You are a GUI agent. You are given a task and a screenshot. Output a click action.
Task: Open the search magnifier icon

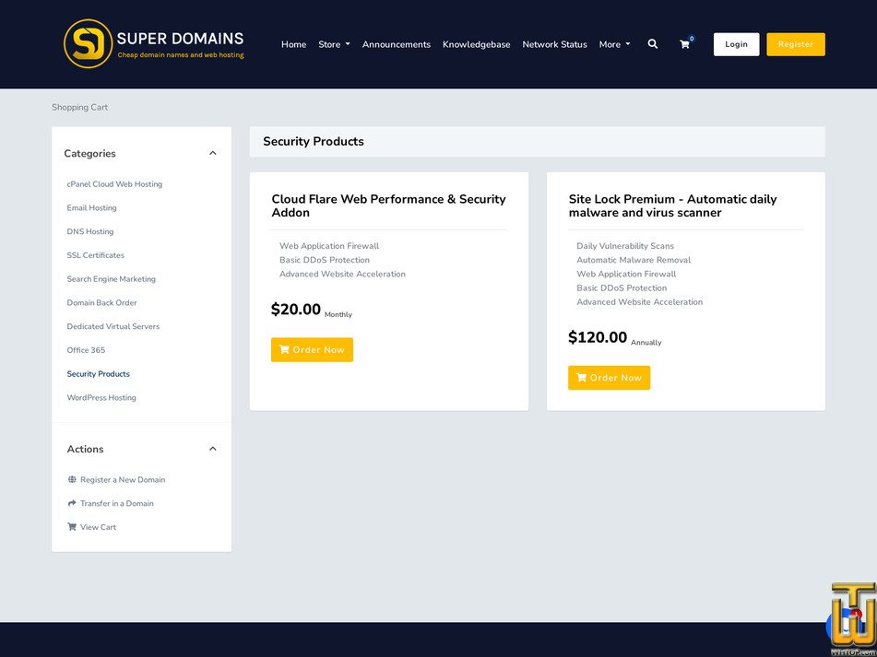click(652, 44)
